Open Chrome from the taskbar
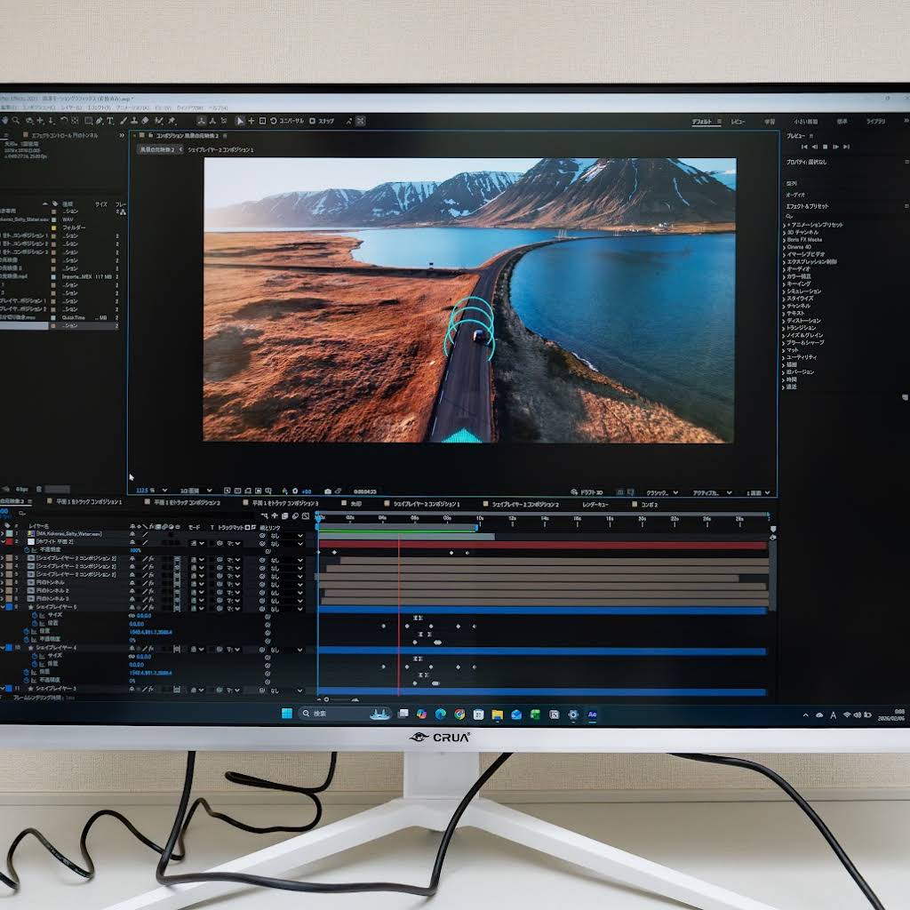Image resolution: width=910 pixels, height=910 pixels. click(x=459, y=714)
